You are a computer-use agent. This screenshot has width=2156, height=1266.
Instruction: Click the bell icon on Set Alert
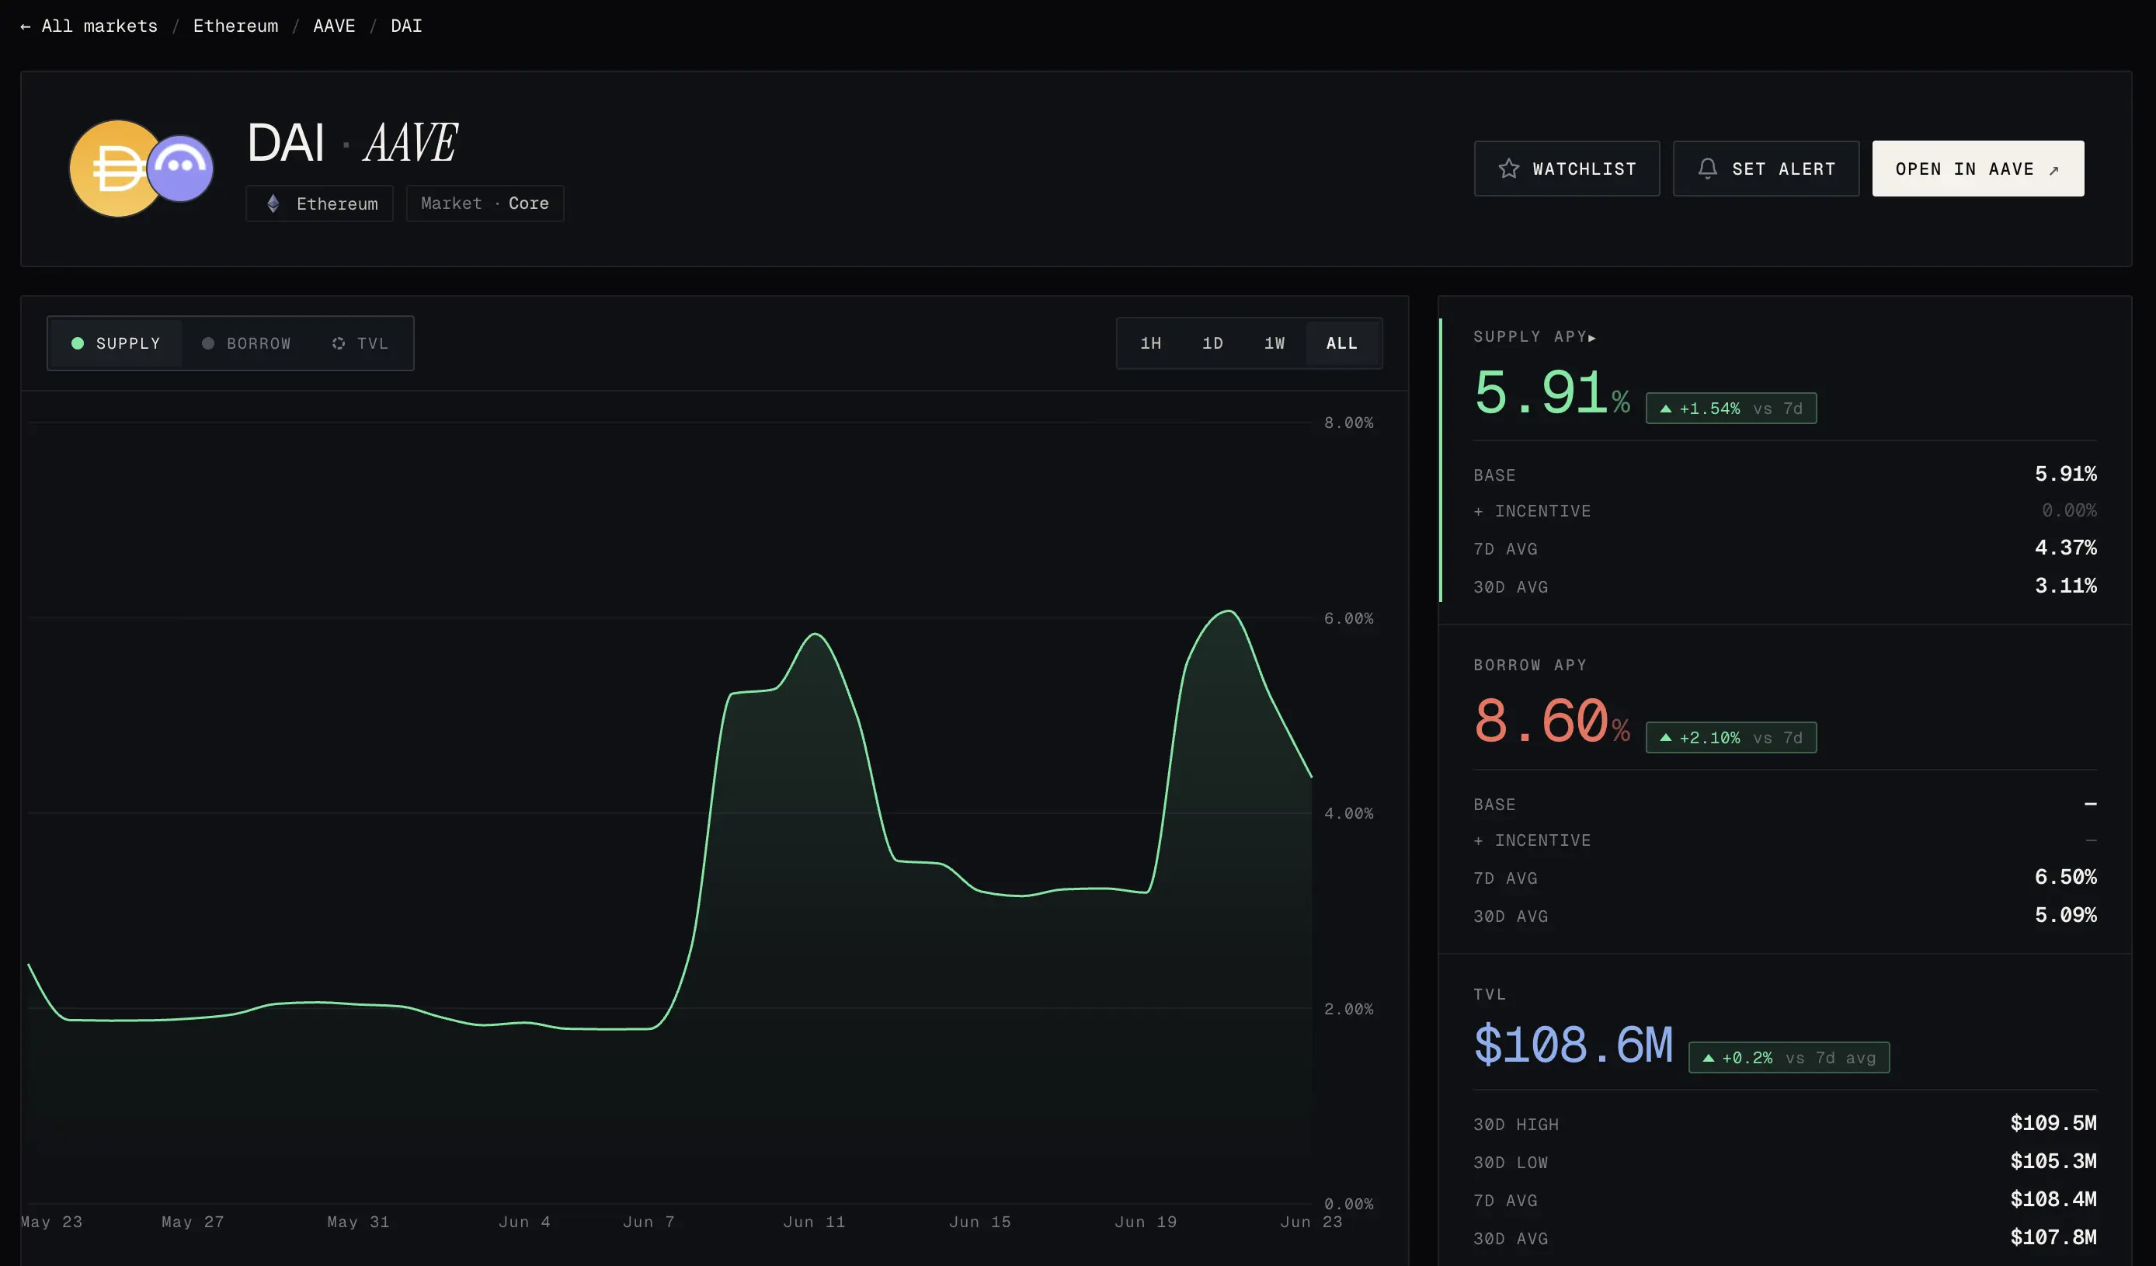point(1708,169)
